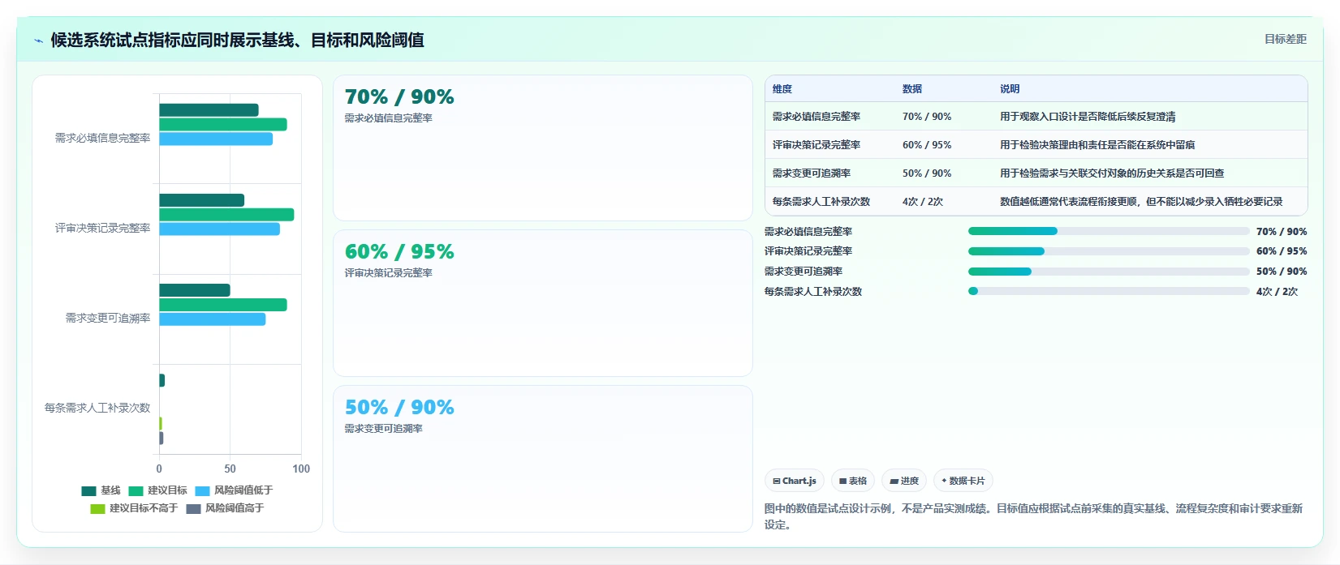This screenshot has height=565, width=1340.
Task: Click the progress bar for 每条需求人工补录次数
Action: pos(1109,291)
